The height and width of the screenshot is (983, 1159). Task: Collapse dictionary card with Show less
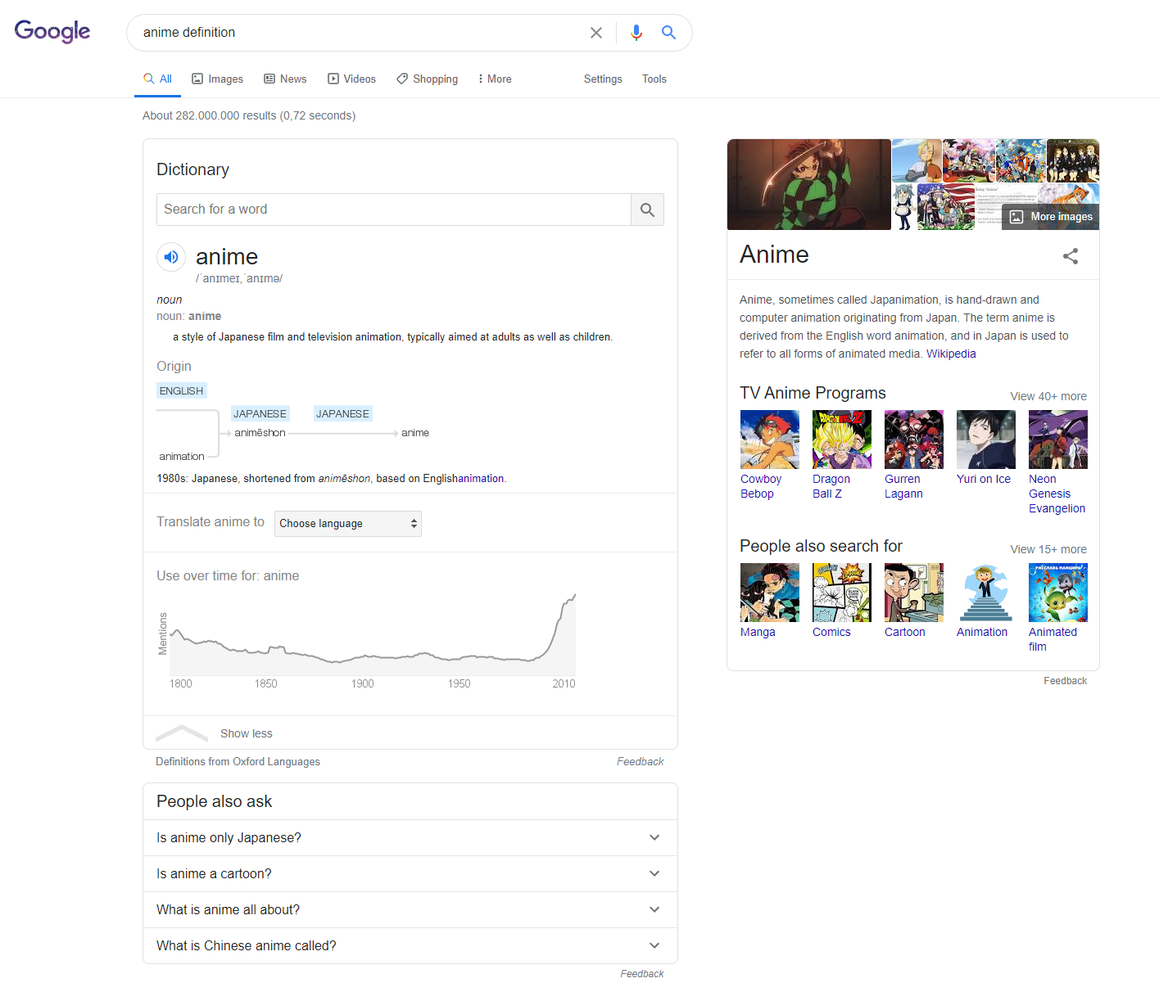click(x=246, y=733)
